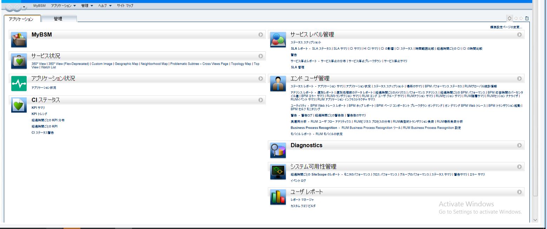Click the vertical scrollbar down arrow
The height and width of the screenshot is (229, 547).
[535, 220]
